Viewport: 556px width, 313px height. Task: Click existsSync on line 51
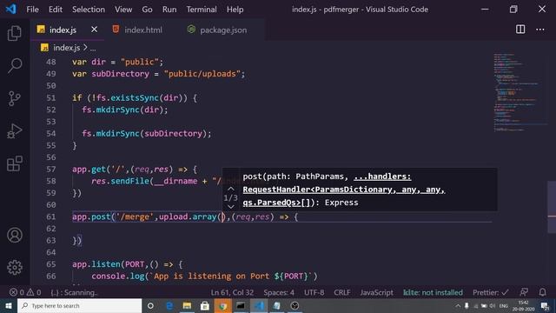pyautogui.click(x=135, y=97)
